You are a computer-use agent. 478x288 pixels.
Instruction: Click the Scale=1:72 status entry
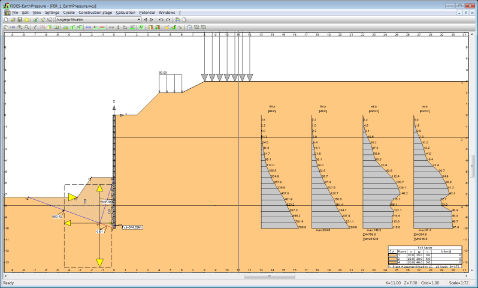(458, 283)
